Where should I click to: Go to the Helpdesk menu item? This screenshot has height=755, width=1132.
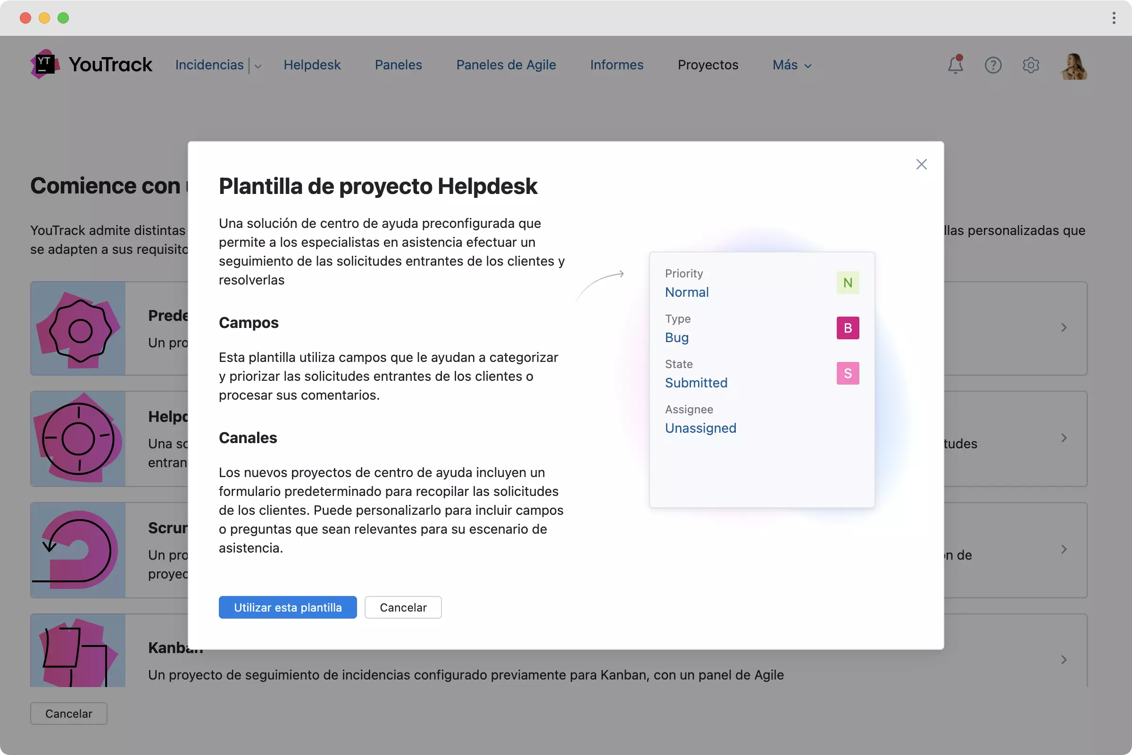[x=312, y=65]
